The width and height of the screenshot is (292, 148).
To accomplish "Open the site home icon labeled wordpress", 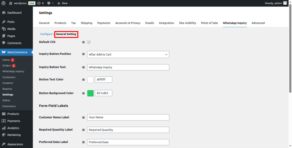I will [11, 3].
